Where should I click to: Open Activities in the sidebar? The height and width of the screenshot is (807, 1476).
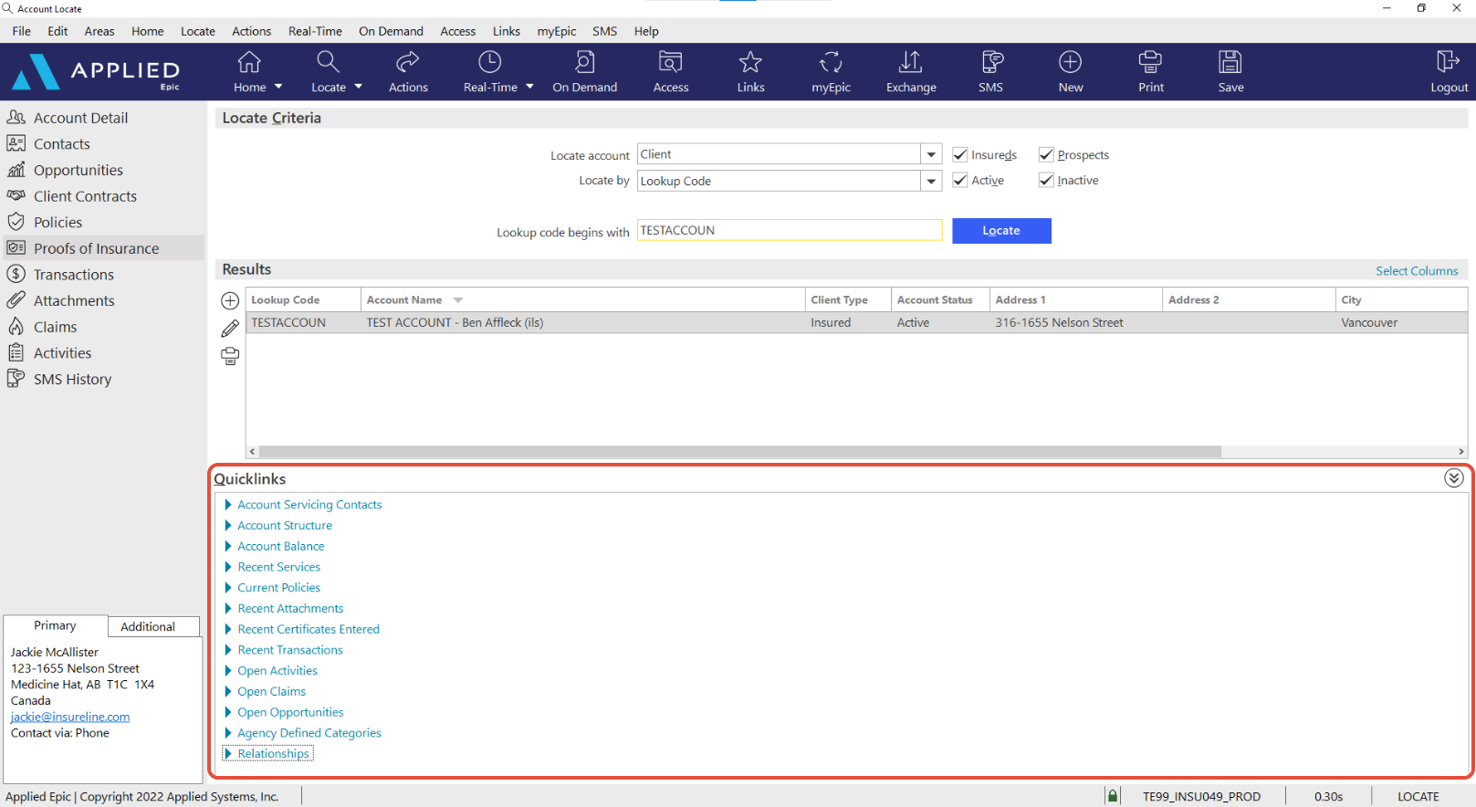(x=62, y=353)
